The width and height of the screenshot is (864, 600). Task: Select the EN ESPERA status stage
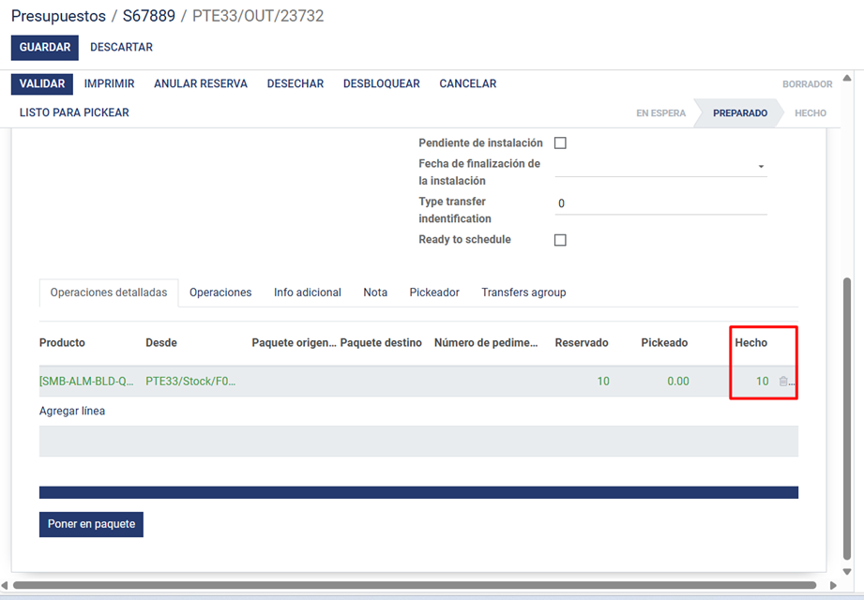click(660, 112)
